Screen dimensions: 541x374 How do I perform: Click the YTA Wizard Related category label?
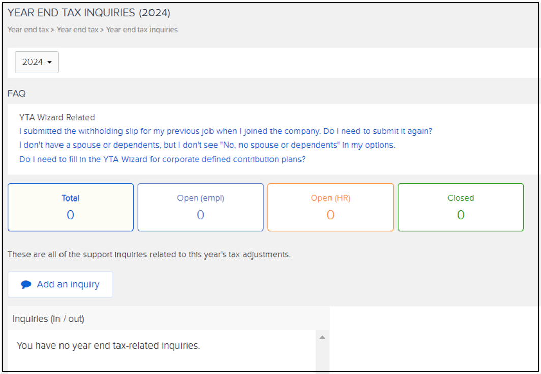click(57, 118)
